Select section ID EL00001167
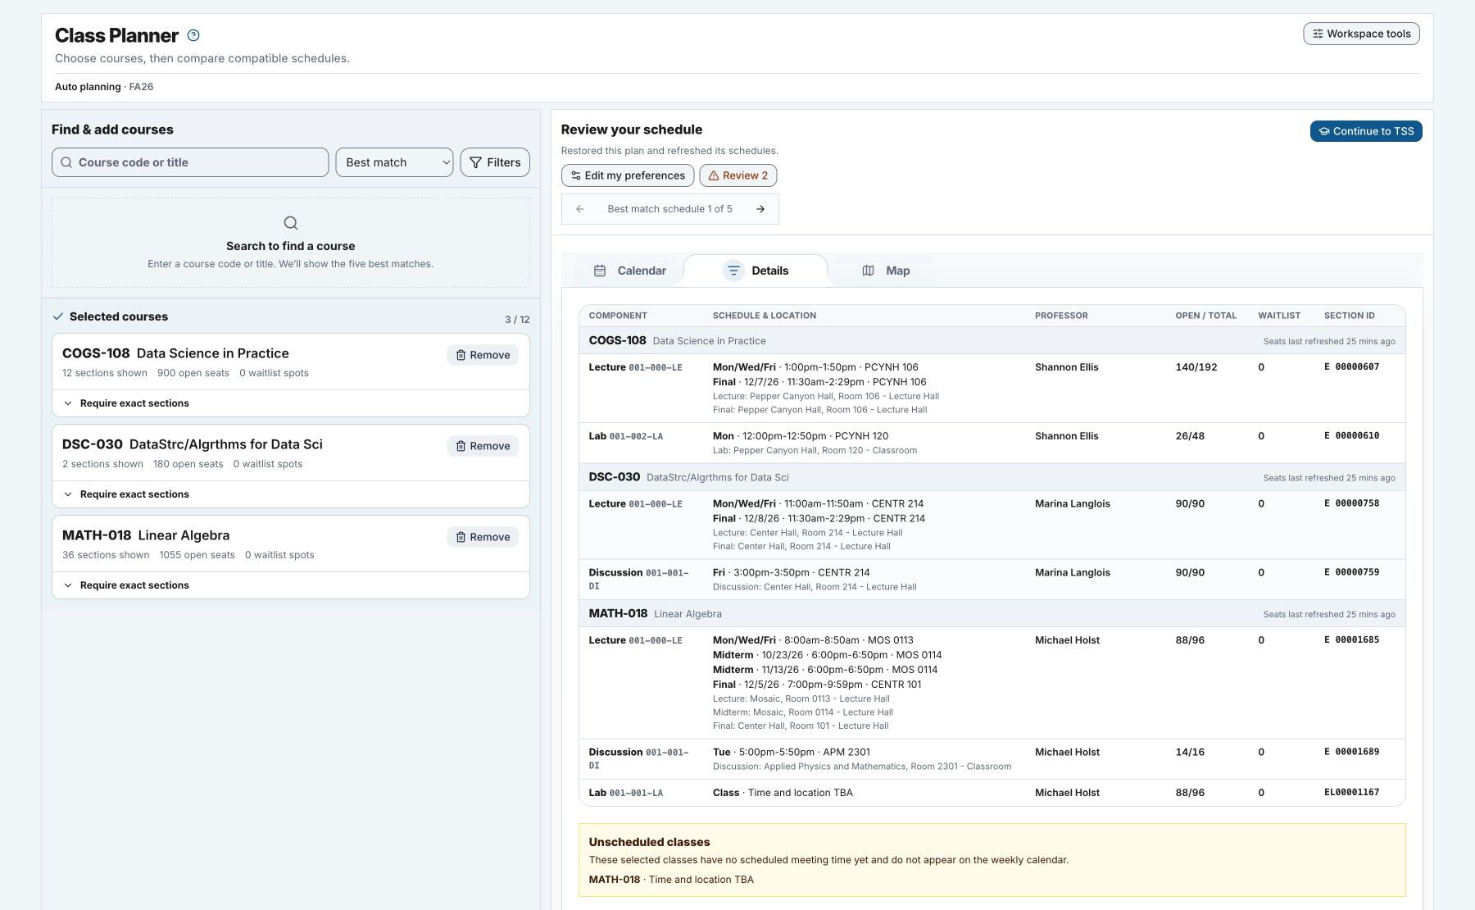 pyautogui.click(x=1351, y=793)
